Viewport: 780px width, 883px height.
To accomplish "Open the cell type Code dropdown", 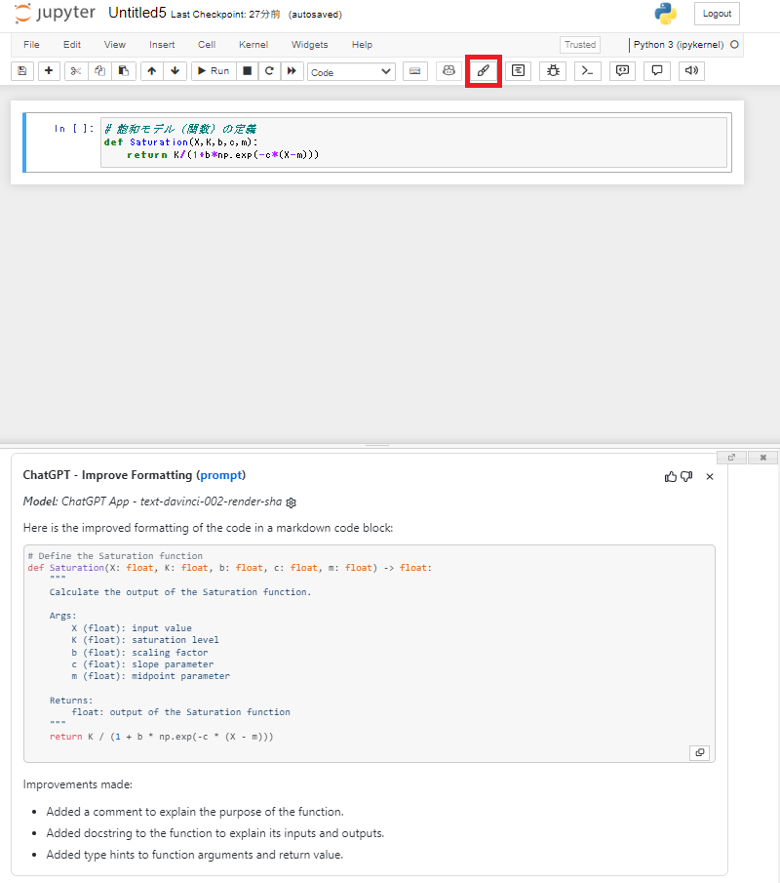I will [x=351, y=72].
